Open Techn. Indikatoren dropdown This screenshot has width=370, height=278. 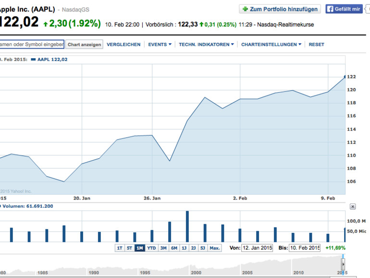click(206, 44)
